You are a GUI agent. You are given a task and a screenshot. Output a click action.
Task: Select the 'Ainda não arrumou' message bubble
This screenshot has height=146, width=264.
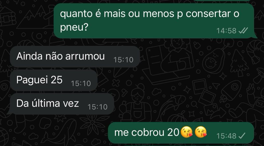pos(75,57)
